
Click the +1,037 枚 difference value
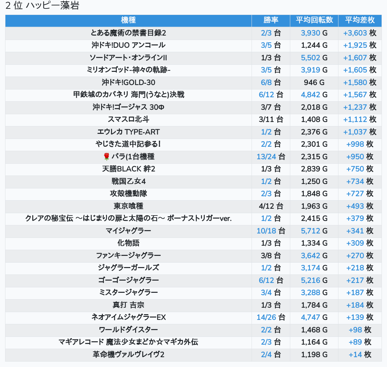(360, 132)
